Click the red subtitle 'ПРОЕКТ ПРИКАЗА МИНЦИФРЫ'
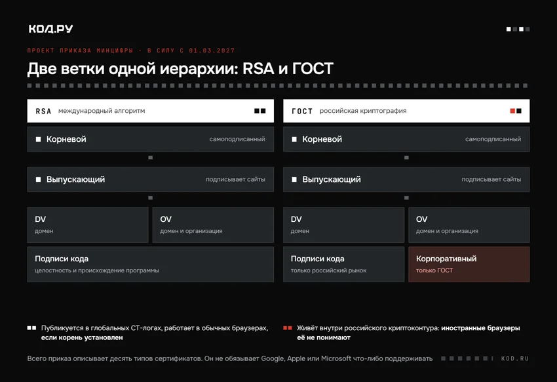Viewport: 557px width, 382px height. coord(81,51)
